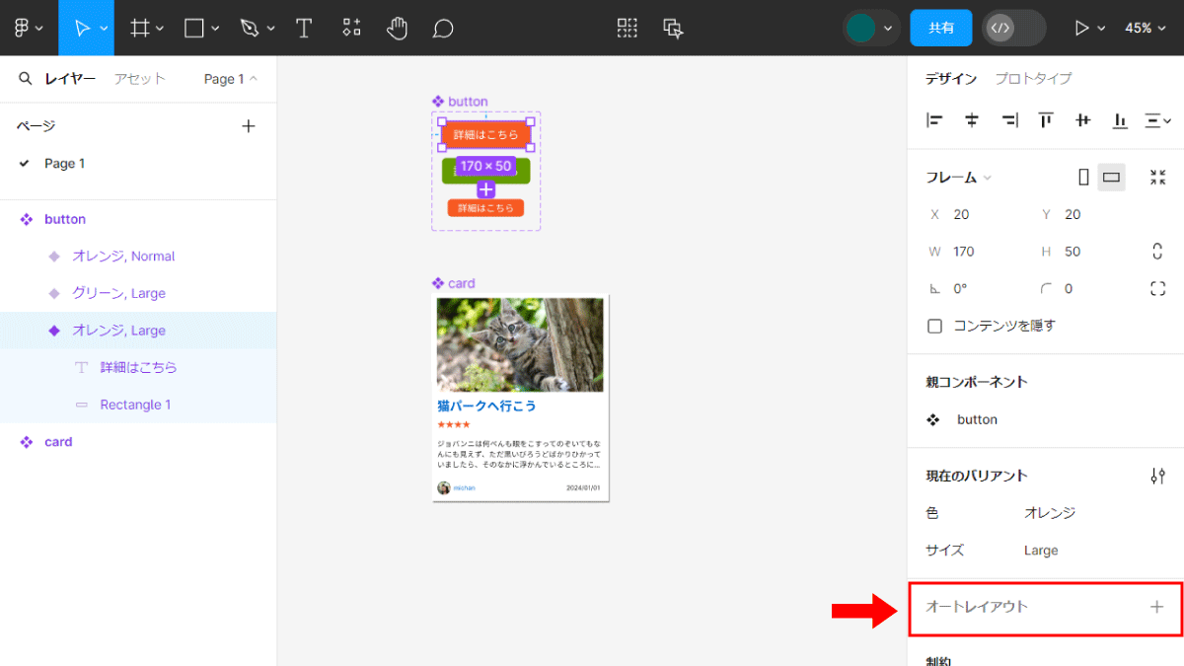Open the サイズ variant dropdown showing Large
1184x666 pixels.
tap(1041, 551)
